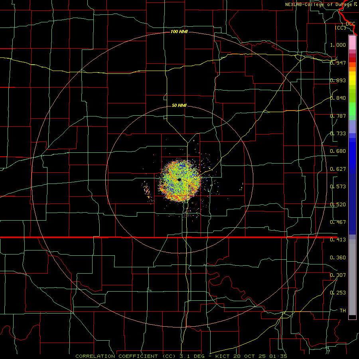
Task: Click the "DCC" label above the color bar
Action: tap(351, 24)
